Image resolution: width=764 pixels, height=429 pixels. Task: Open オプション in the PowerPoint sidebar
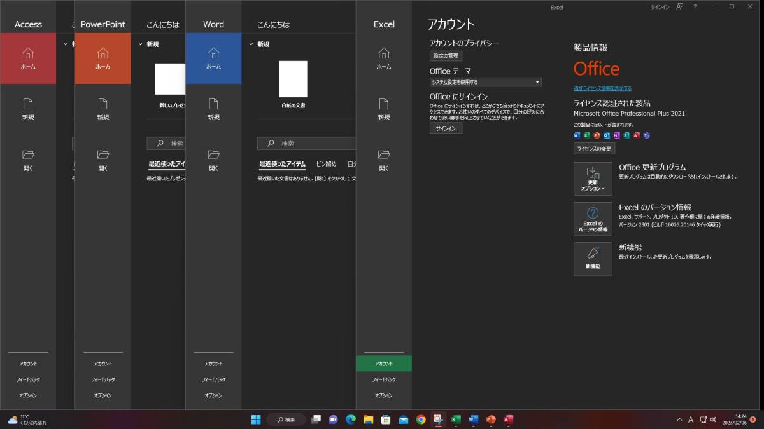tap(103, 395)
